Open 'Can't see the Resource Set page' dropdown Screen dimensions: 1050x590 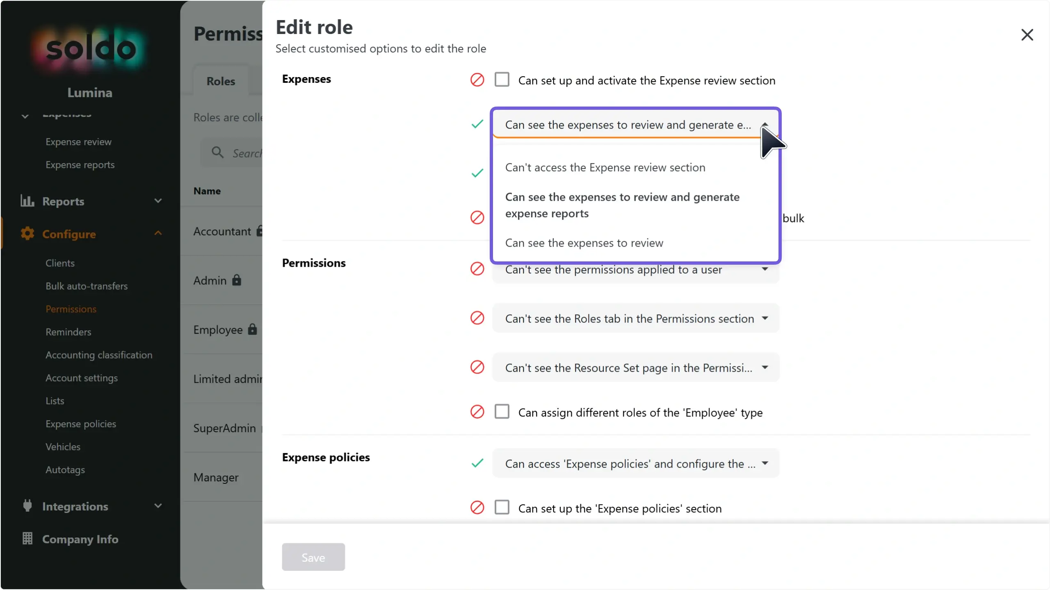635,368
